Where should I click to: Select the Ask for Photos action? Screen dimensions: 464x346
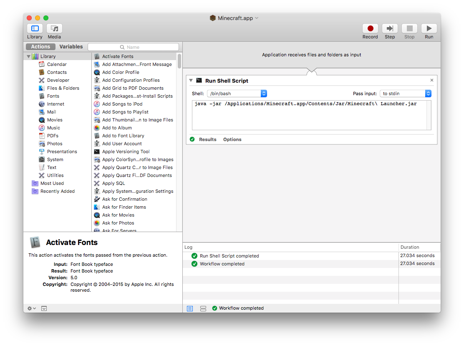[134, 223]
